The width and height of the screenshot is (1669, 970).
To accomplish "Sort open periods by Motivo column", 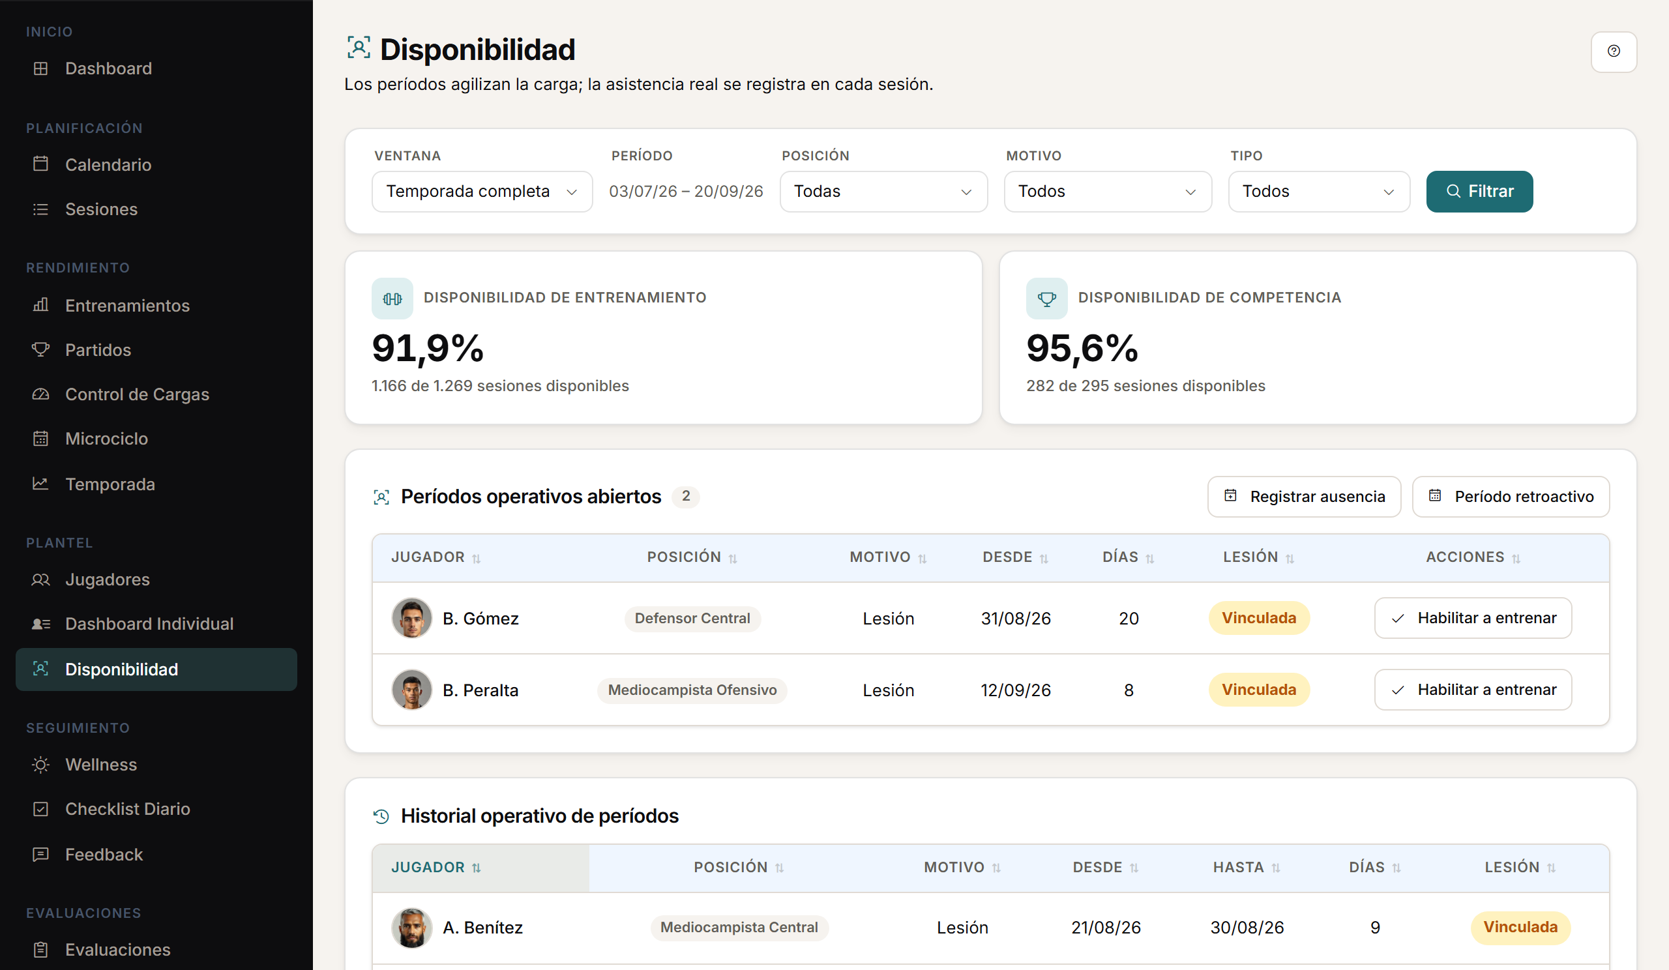I will click(888, 557).
